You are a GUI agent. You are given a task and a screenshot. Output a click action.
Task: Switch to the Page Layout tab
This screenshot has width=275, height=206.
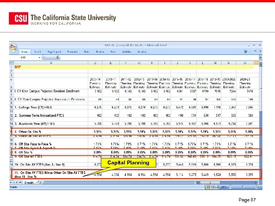click(x=54, y=51)
